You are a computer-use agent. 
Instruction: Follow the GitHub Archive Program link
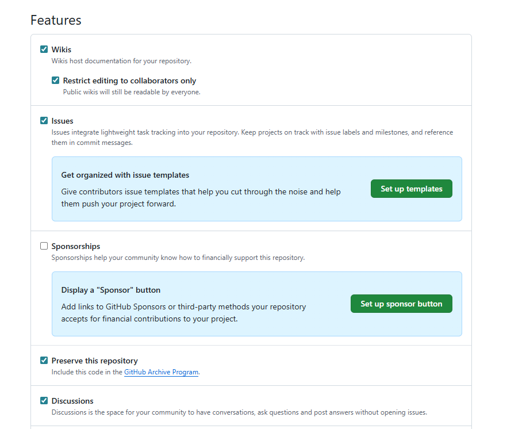tap(162, 372)
